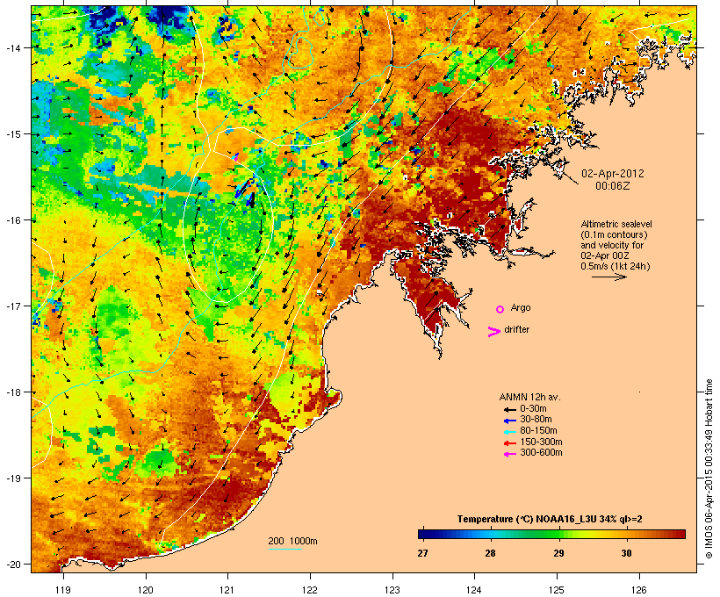The image size is (720, 597).
Task: Click the 'Argo' legend label
Action: 521,307
